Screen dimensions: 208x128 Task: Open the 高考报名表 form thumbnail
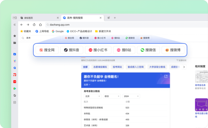click(201, 77)
